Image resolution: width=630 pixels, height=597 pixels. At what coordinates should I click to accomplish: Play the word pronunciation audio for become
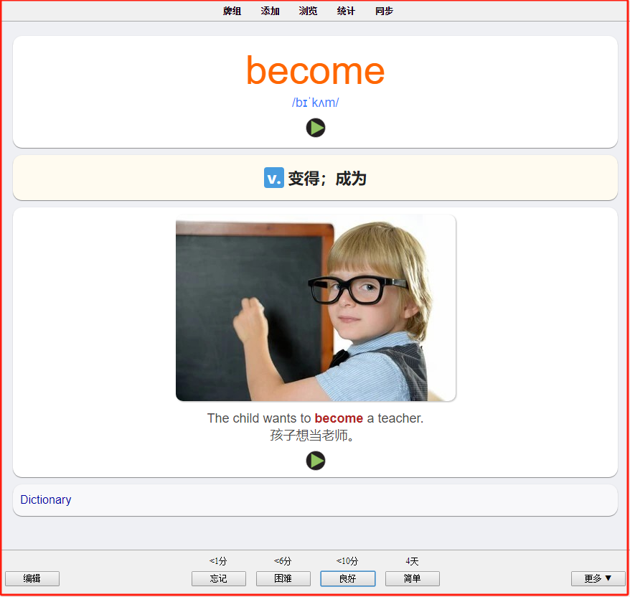(316, 128)
